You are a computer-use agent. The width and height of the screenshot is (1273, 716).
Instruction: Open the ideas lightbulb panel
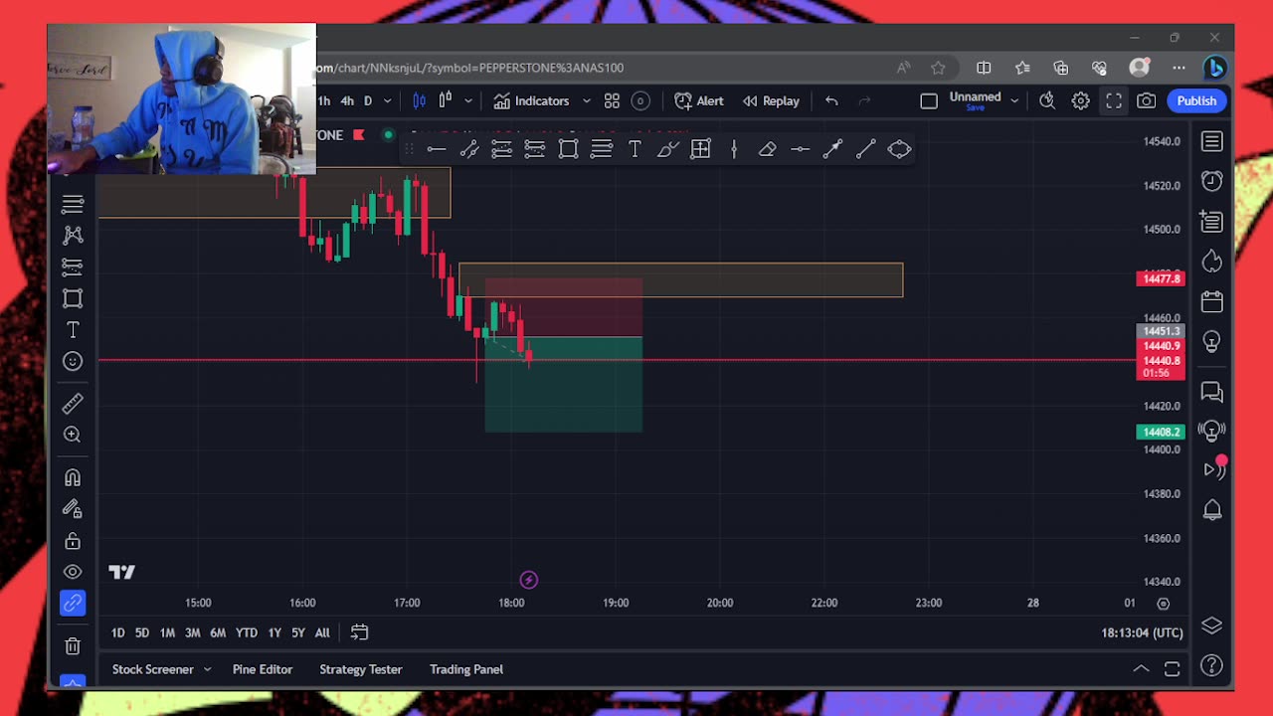click(x=1211, y=342)
